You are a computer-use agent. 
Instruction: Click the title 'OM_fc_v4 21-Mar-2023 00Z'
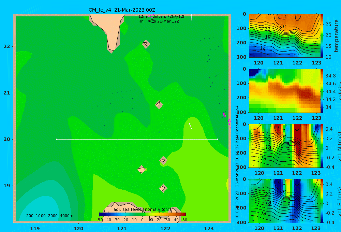click(122, 10)
